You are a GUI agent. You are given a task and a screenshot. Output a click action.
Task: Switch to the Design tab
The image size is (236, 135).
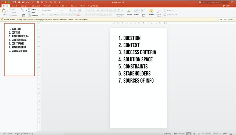pyautogui.click(x=24, y=6)
